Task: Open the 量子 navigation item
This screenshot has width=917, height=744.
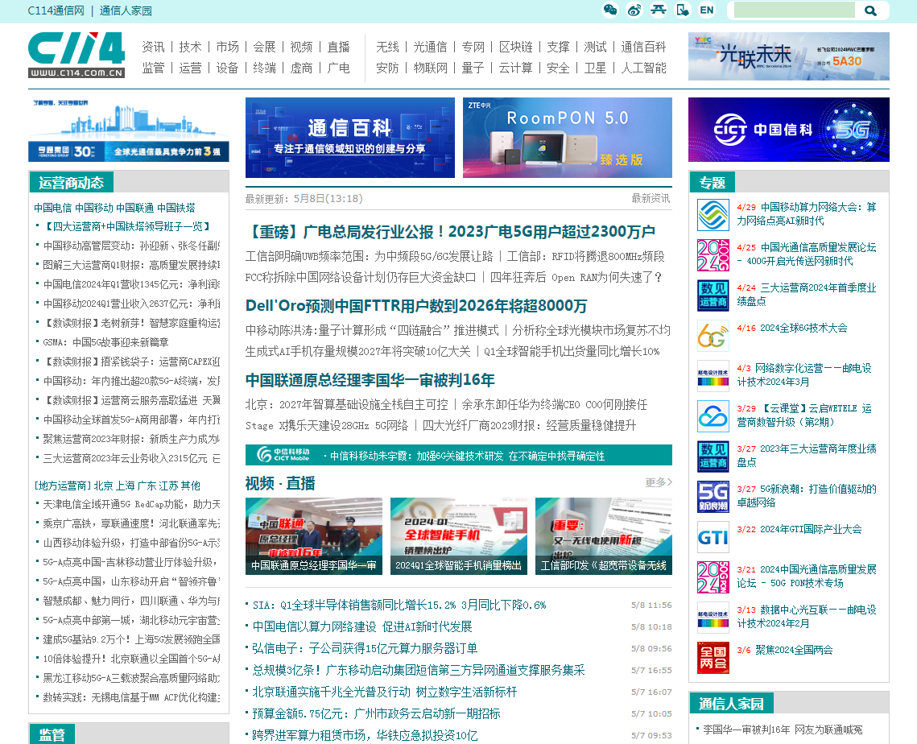Action: 473,68
